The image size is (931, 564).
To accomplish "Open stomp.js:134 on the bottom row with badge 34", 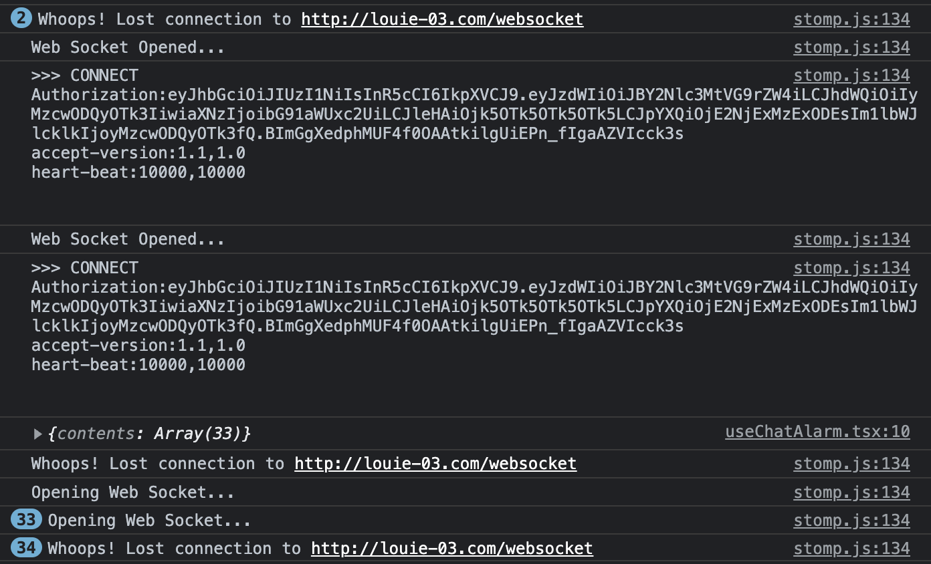I will point(851,549).
